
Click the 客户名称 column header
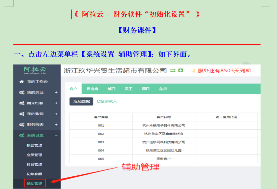[164, 117]
